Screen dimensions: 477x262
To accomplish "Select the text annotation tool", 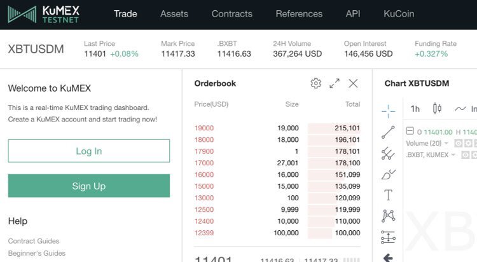I will [388, 195].
